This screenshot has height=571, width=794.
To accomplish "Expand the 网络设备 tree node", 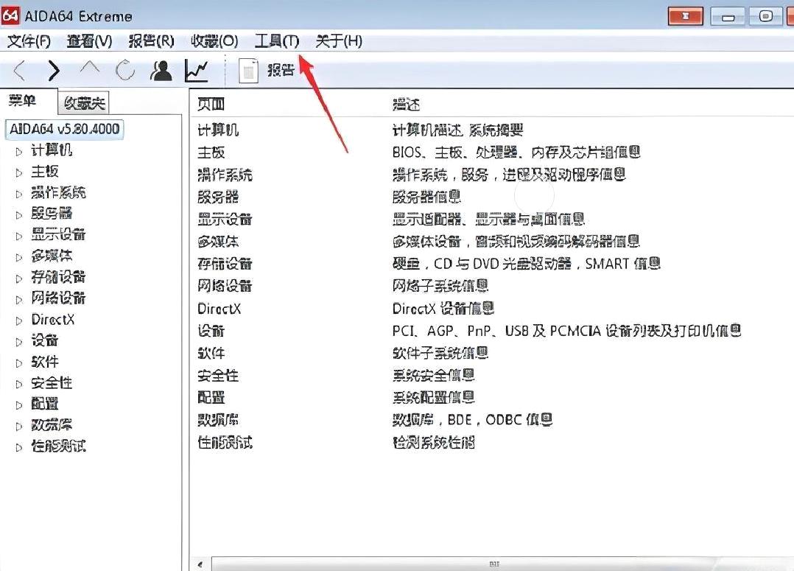I will (18, 300).
